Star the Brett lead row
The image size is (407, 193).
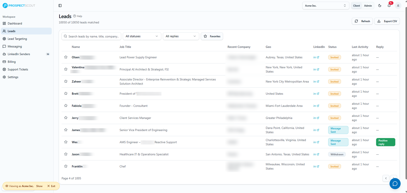[x=66, y=93]
